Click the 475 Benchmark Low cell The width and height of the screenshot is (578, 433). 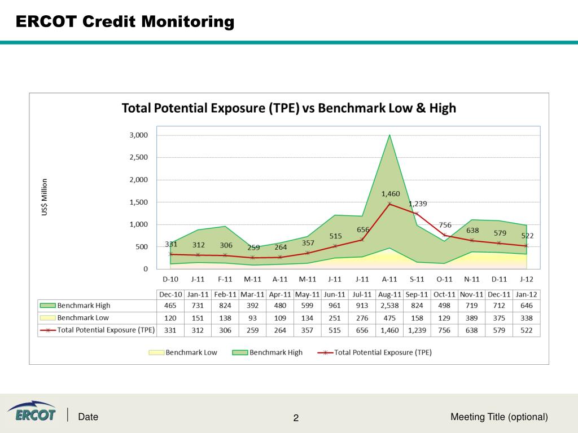click(389, 318)
